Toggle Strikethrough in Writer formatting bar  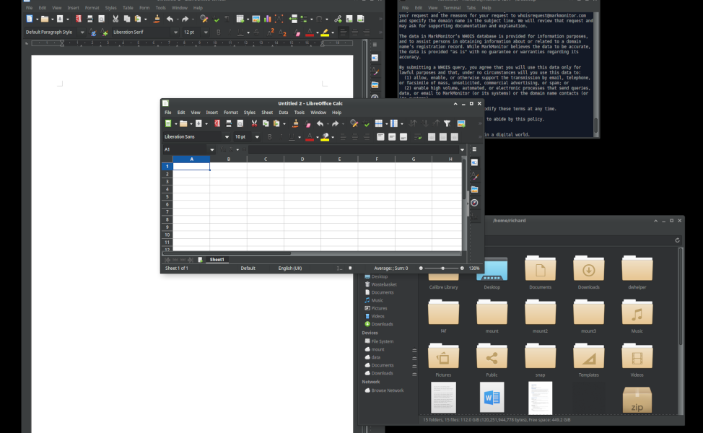256,32
